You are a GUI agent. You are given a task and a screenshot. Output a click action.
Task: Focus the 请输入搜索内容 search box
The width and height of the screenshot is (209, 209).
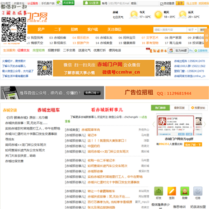coord(170,30)
